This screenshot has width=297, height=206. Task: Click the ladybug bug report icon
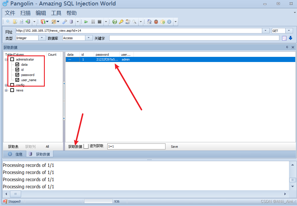coord(156,22)
